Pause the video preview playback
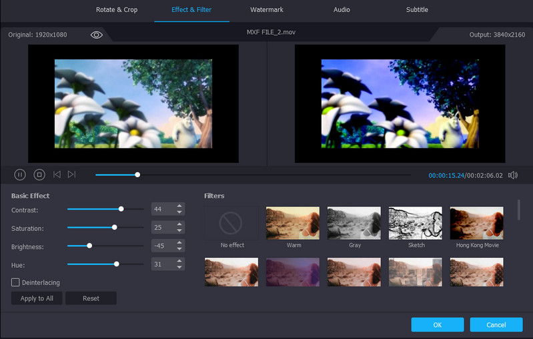Image resolution: width=533 pixels, height=339 pixels. click(x=20, y=174)
